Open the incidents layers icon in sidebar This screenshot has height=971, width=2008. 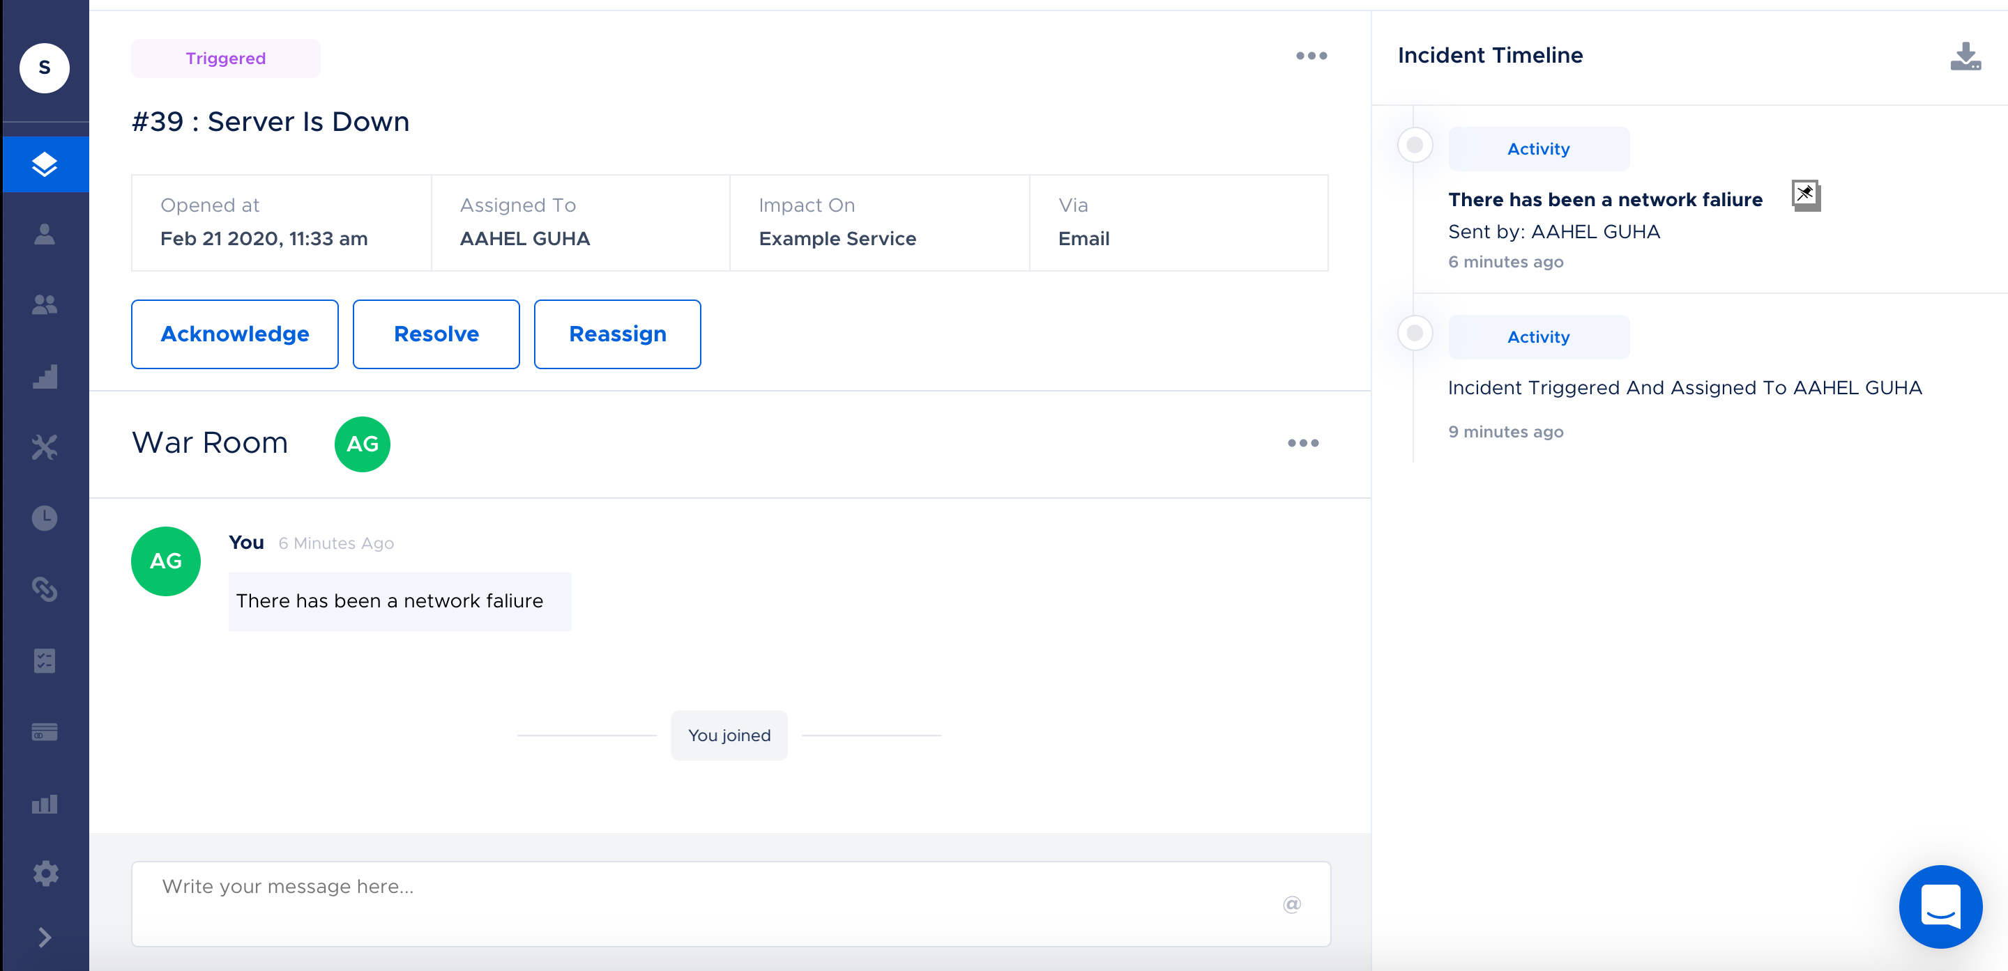pos(45,164)
